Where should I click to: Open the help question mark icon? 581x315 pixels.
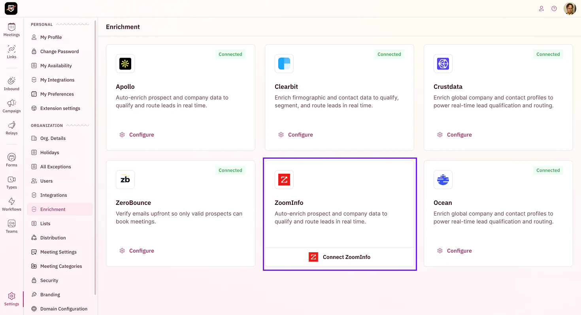click(554, 8)
